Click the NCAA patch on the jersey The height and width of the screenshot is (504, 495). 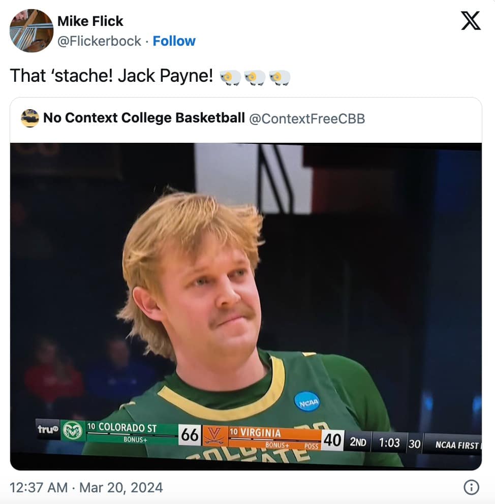pyautogui.click(x=307, y=401)
